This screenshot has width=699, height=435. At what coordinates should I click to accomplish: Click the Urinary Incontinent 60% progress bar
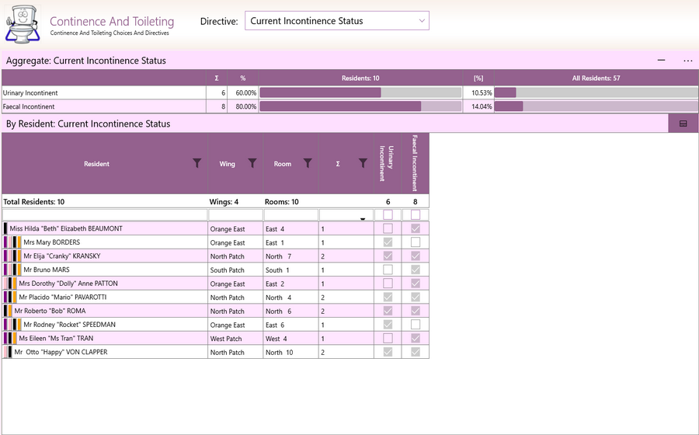coord(360,92)
